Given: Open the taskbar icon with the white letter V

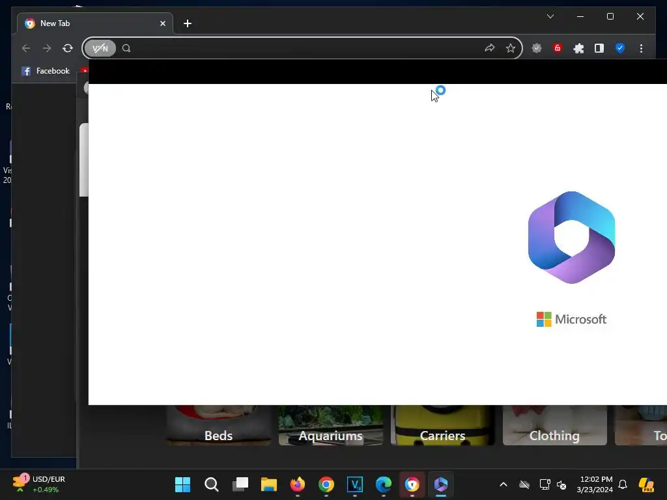Looking at the screenshot, I should pos(355,484).
